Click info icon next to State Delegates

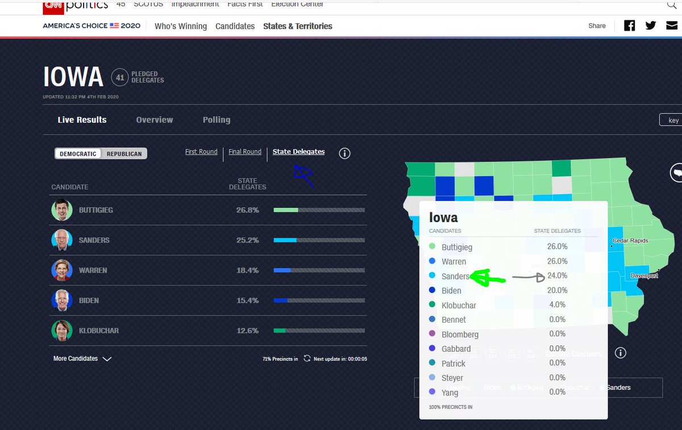(x=344, y=153)
